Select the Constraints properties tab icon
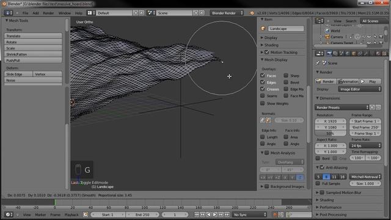Image resolution: width=391 pixels, height=220 pixels. click(360, 53)
